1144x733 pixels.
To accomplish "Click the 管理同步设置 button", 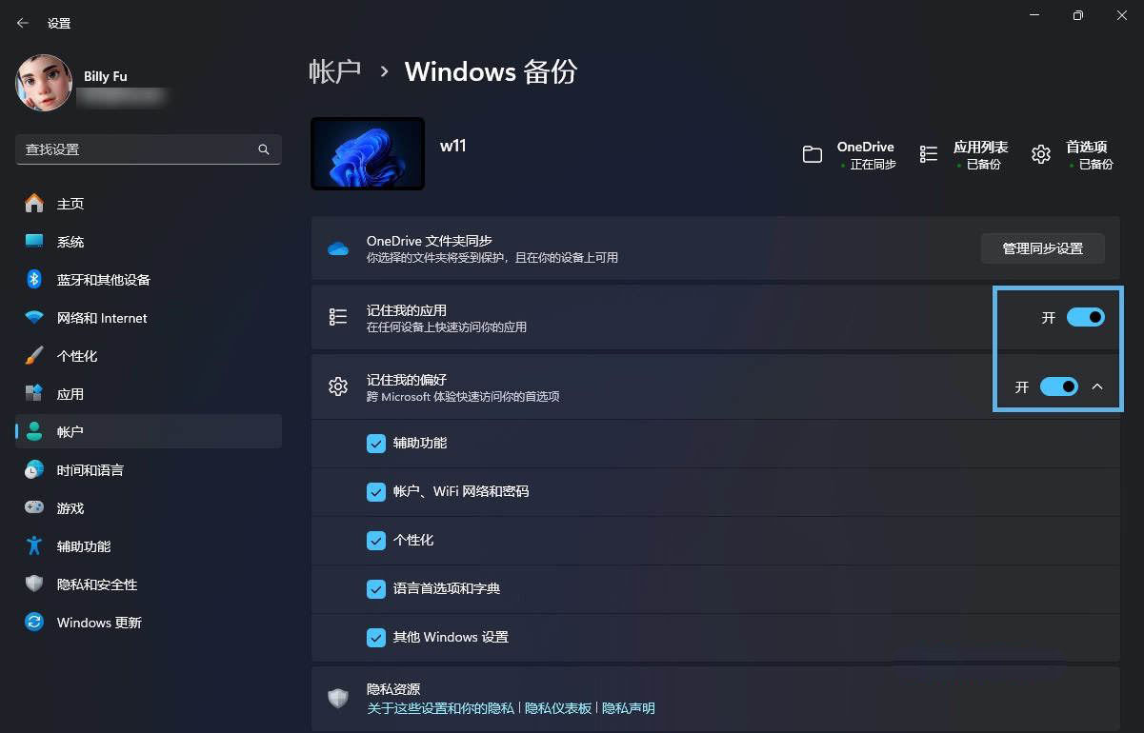I will point(1042,248).
